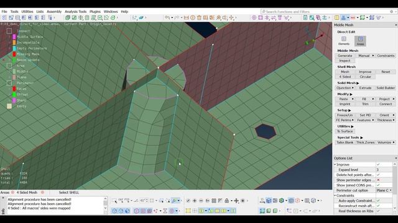This screenshot has height=223, width=398.
Task: Open the Utilities menu
Action: 27,12
